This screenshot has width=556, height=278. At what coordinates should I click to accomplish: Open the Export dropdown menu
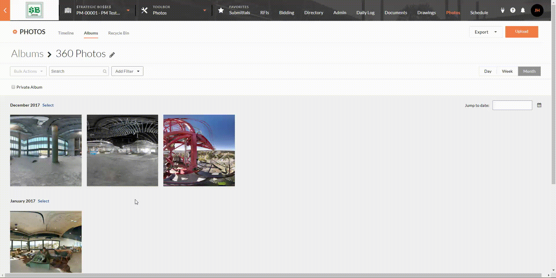[x=486, y=32]
